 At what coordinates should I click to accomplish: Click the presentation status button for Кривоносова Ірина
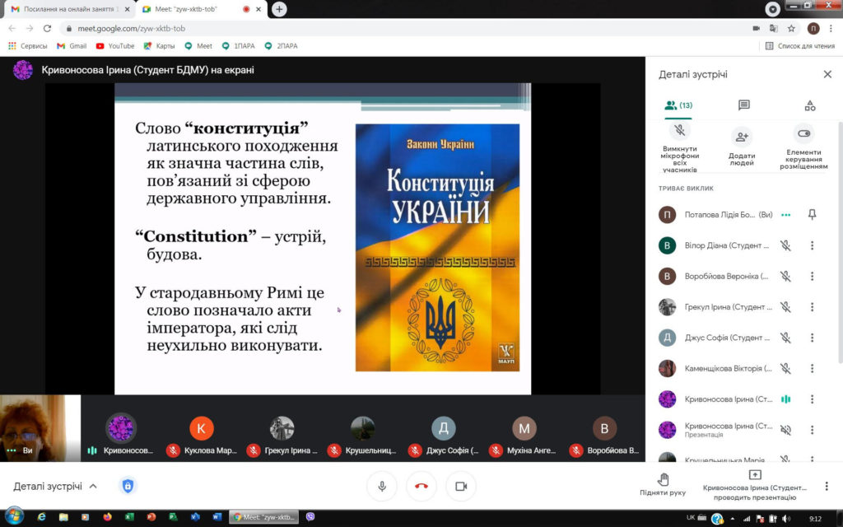754,485
